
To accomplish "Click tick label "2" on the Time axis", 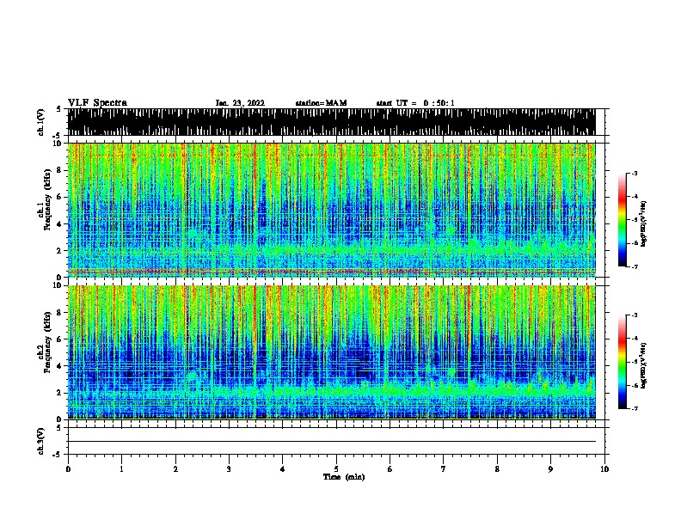I will point(175,468).
